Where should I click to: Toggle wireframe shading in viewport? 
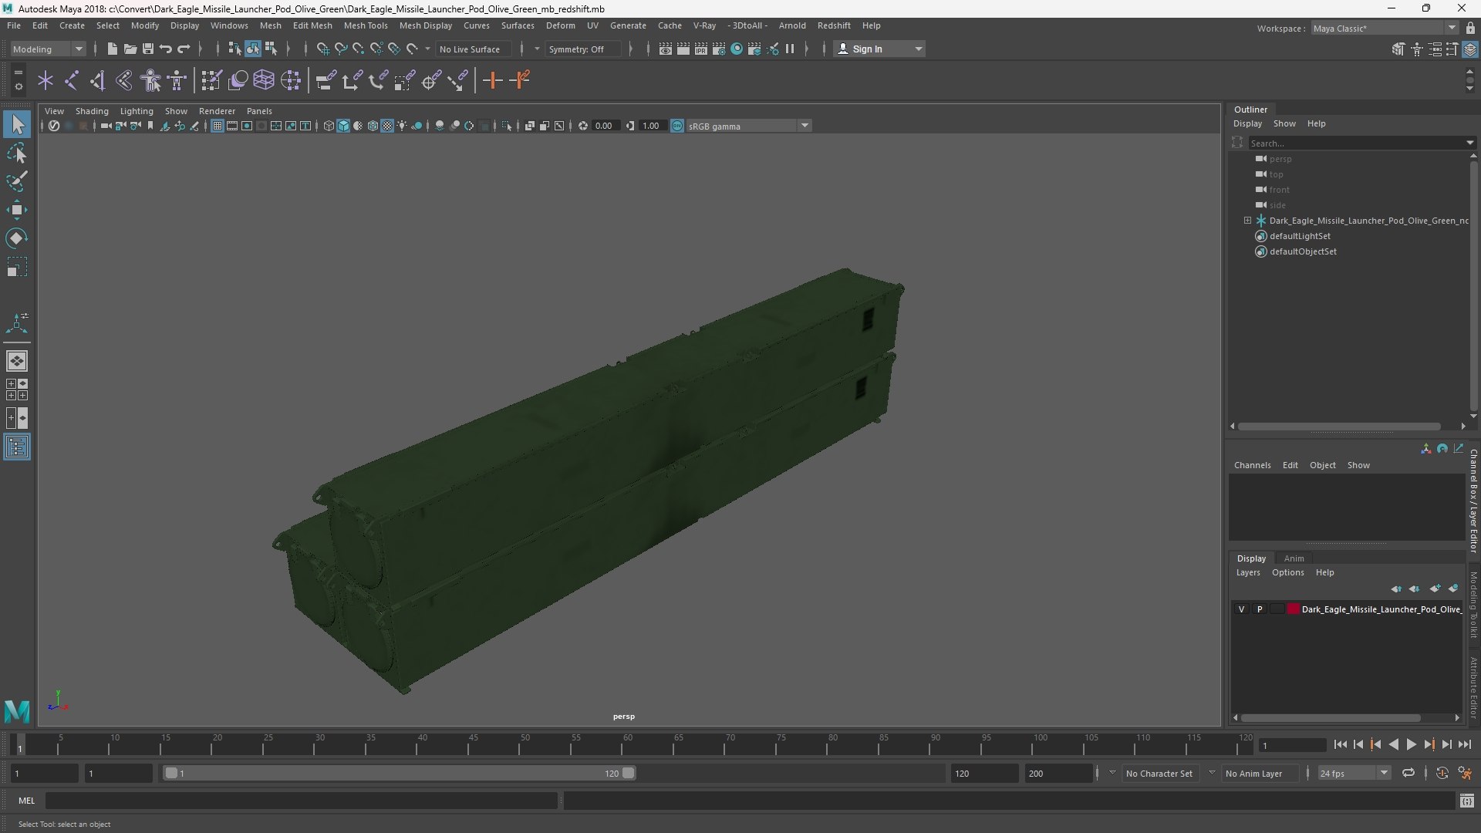[x=329, y=126]
